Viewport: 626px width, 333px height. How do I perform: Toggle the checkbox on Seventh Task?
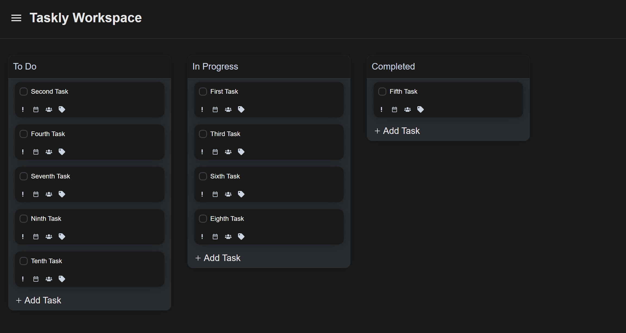(x=24, y=176)
